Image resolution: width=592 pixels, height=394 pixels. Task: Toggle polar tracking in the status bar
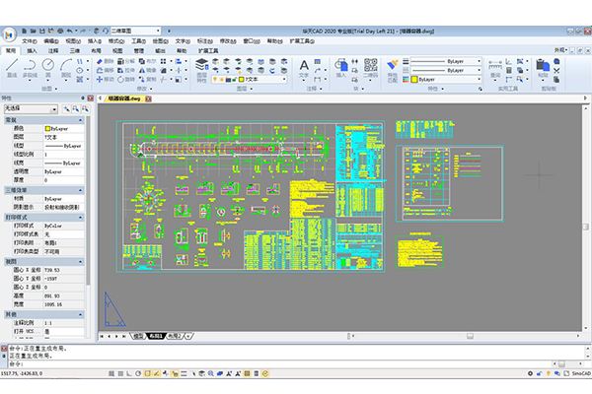(x=138, y=373)
